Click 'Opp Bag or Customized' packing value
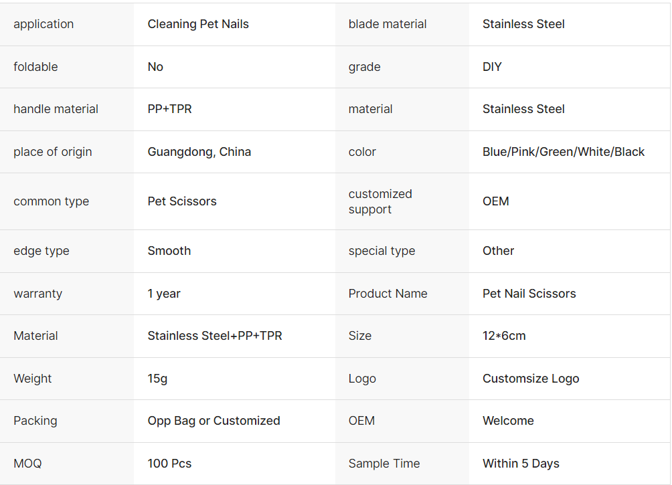672x485 pixels. click(x=214, y=421)
